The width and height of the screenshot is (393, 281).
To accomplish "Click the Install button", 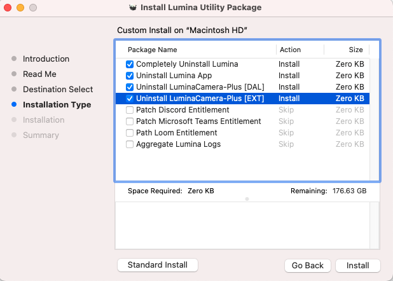I will (x=357, y=266).
